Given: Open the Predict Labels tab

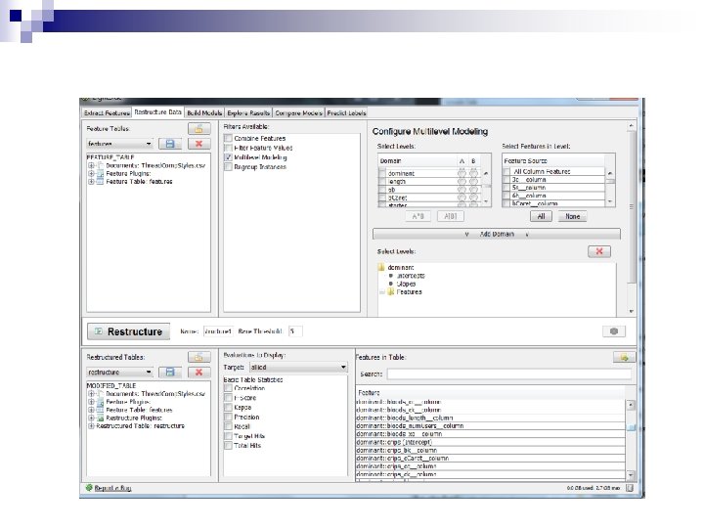Looking at the screenshot, I should 346,112.
